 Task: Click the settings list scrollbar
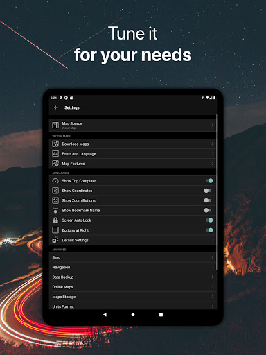click(217, 192)
